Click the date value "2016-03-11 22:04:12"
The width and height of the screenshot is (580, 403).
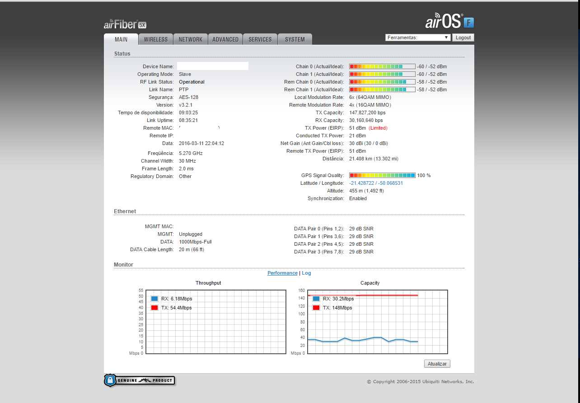coord(201,143)
